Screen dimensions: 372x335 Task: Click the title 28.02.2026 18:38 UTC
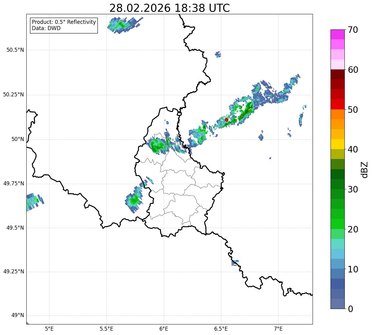(x=170, y=8)
